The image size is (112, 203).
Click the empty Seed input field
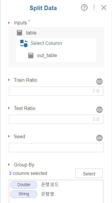(x=56, y=148)
